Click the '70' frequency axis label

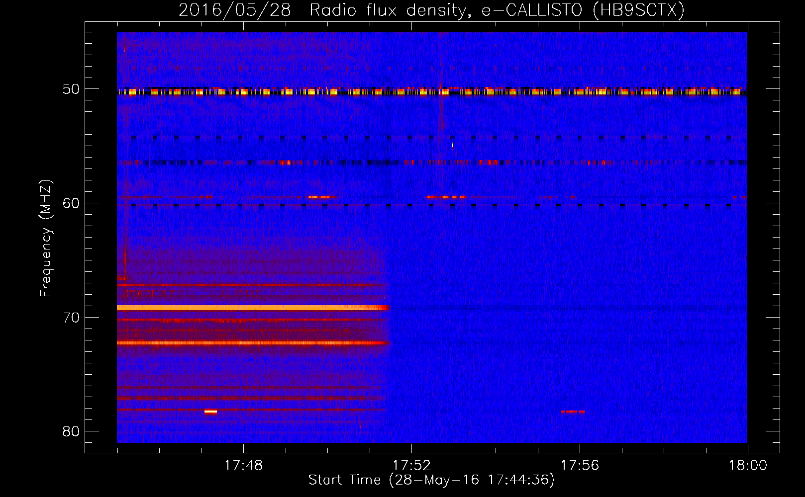(71, 317)
